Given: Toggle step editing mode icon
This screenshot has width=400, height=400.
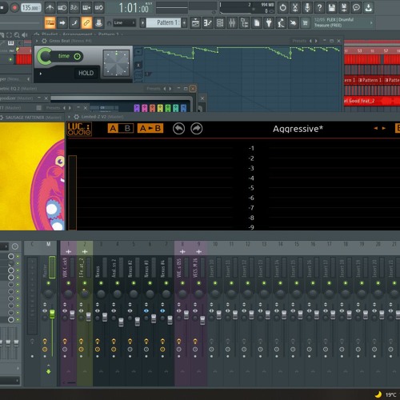Looking at the screenshot, I should [74, 23].
